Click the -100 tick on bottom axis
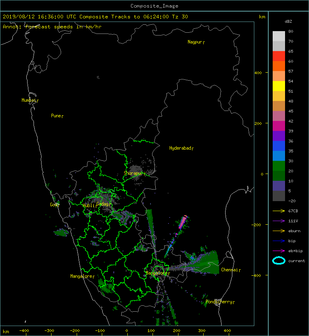 tap(100, 331)
